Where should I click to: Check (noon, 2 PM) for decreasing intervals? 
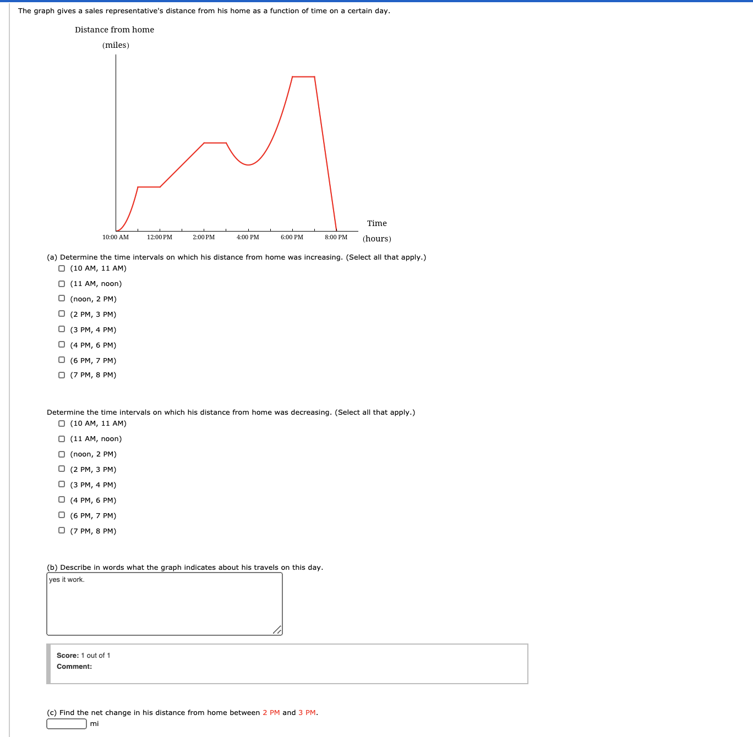pos(61,454)
